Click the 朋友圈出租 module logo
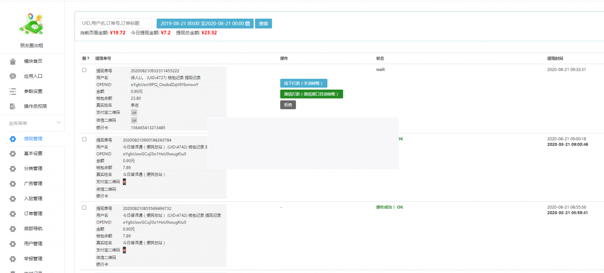Viewport: 604px width, 273px height. (x=32, y=24)
